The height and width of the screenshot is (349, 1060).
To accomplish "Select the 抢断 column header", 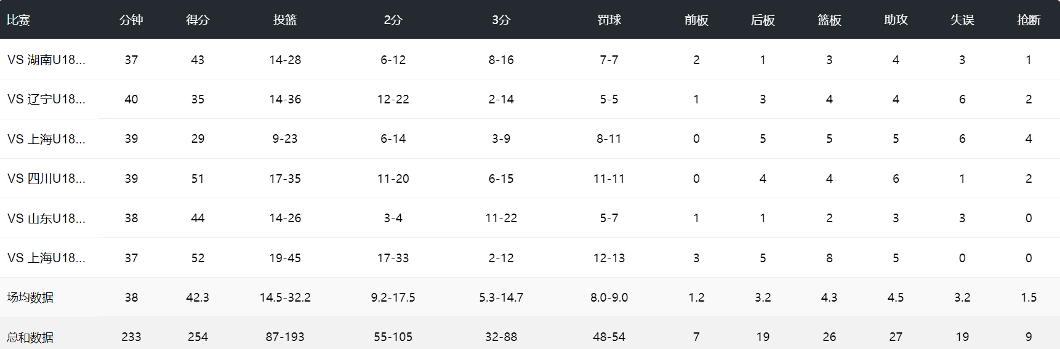I will pyautogui.click(x=1029, y=20).
